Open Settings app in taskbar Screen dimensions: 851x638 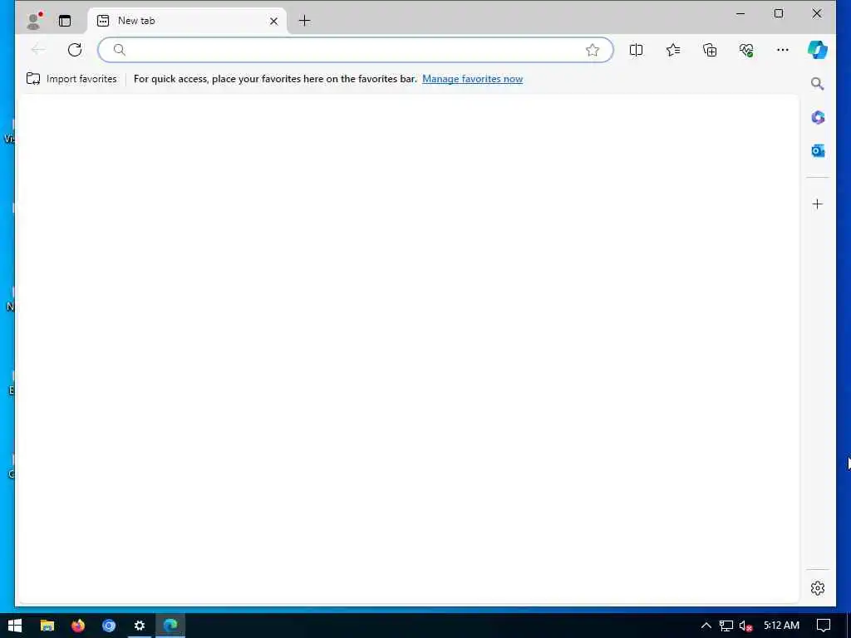140,626
